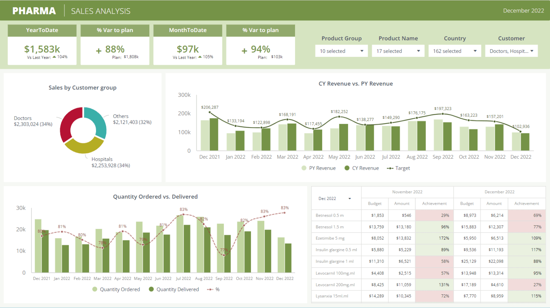Click the November 2022 column header
This screenshot has width=550, height=308.
click(407, 192)
